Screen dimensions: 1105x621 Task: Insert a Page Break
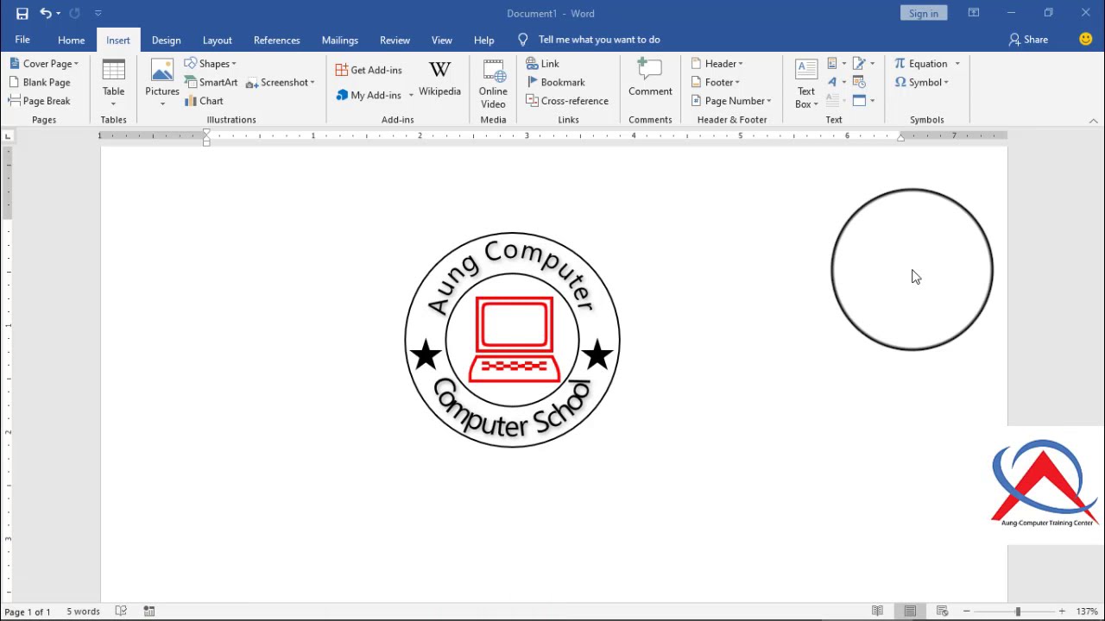pos(40,101)
